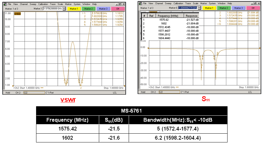The height and width of the screenshot is (144, 263).
Task: Click the app icon in the S11 window
Action: (x=141, y=3)
